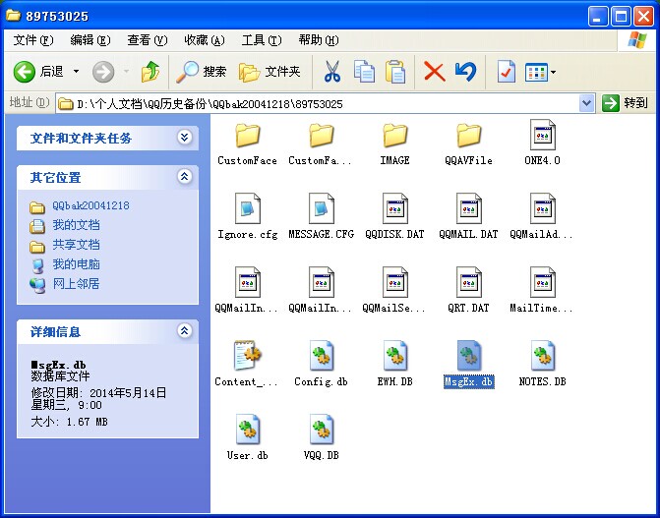Collapse the Details panel
This screenshot has height=518, width=660.
184,330
